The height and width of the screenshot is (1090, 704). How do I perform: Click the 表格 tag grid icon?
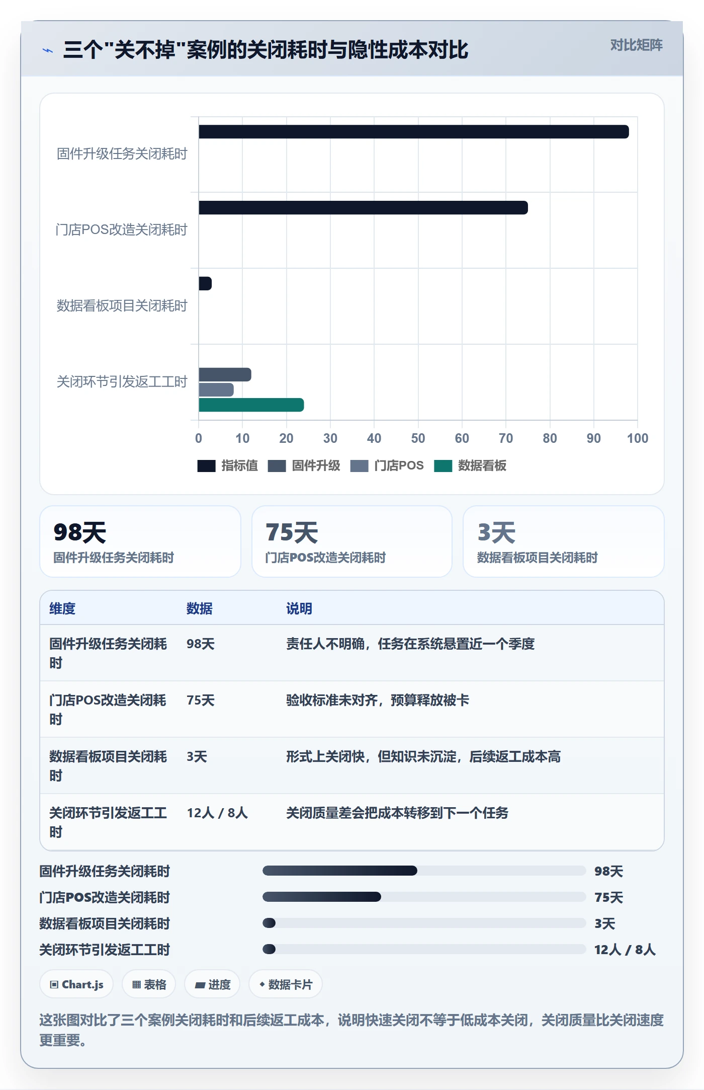[x=136, y=985]
